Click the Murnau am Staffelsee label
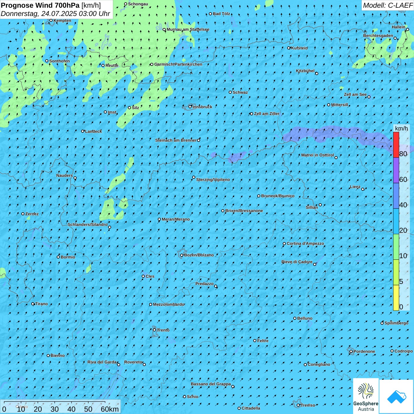The height and width of the screenshot is (414, 414). (x=188, y=29)
